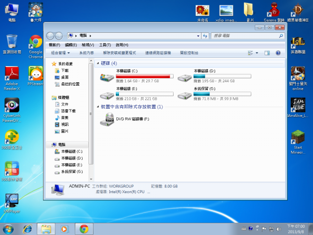Open the Start Minecraft desktop icon
The image size is (313, 235).
point(298,142)
